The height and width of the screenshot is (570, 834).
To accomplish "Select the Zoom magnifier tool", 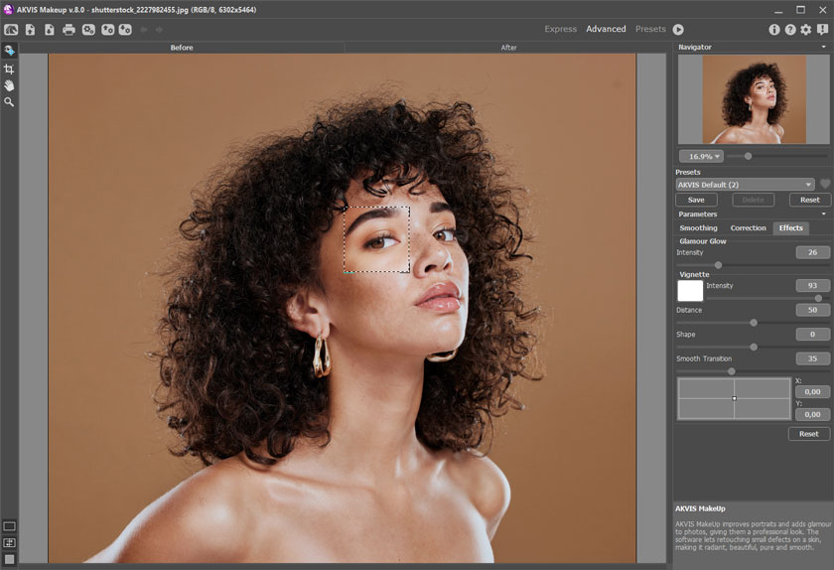I will coord(9,101).
